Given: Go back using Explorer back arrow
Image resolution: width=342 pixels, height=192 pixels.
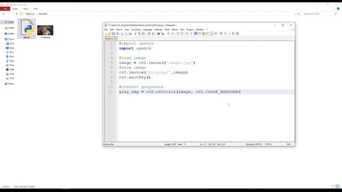Looking at the screenshot, I should pyautogui.click(x=4, y=14).
